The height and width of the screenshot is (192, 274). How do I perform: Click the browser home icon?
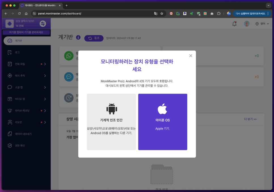click(x=26, y=14)
